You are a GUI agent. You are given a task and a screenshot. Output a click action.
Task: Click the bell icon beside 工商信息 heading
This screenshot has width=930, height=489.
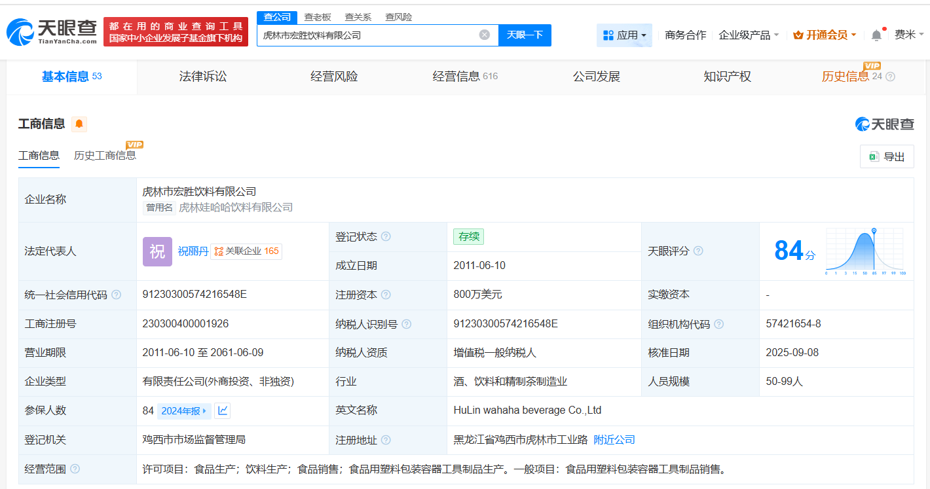pos(79,124)
